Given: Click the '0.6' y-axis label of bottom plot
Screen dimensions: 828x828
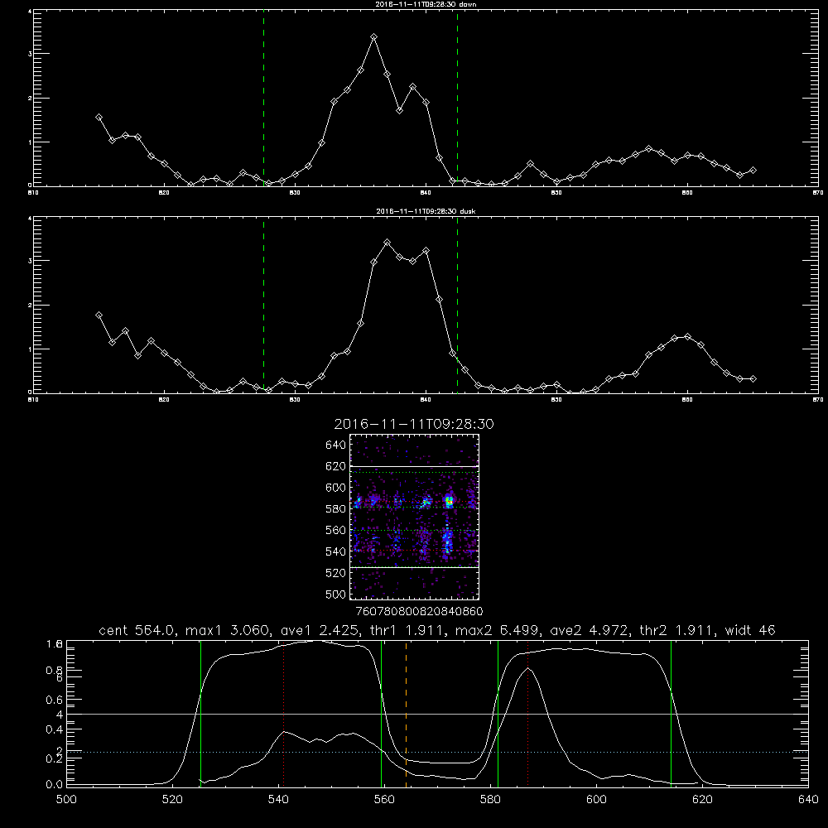Looking at the screenshot, I should pos(55,700).
